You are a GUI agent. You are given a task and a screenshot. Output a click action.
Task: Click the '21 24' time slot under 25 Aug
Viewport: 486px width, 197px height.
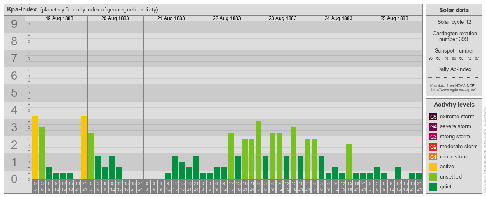coord(419,187)
